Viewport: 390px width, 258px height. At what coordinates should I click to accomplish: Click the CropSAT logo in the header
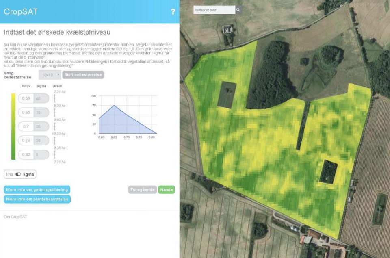[20, 11]
